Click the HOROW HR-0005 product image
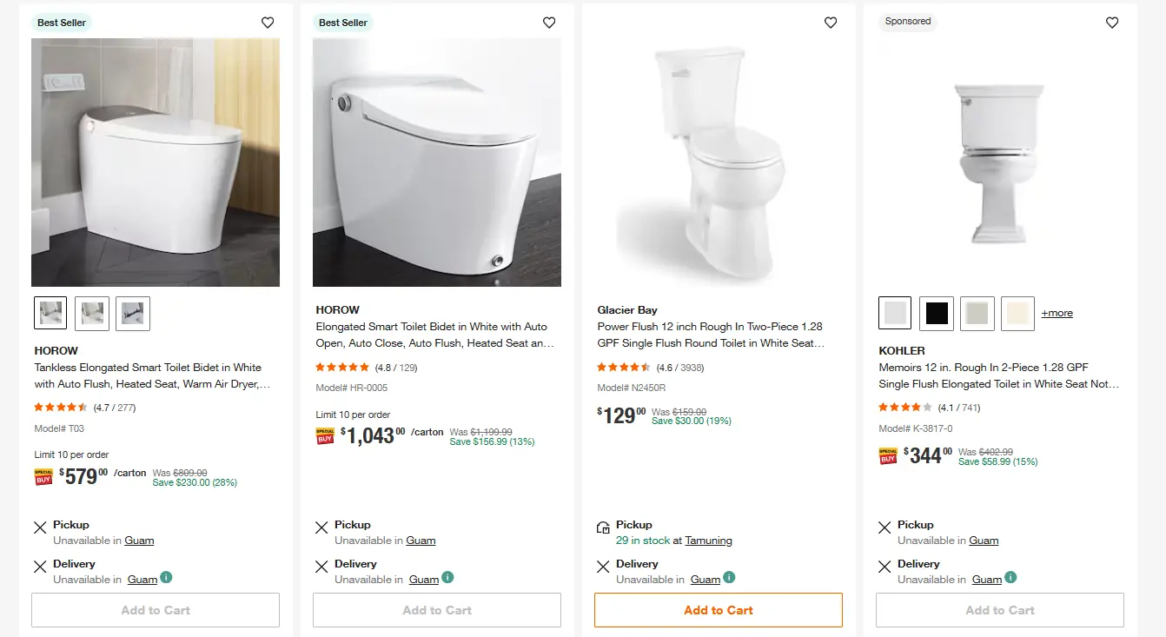1166x637 pixels. [x=437, y=163]
